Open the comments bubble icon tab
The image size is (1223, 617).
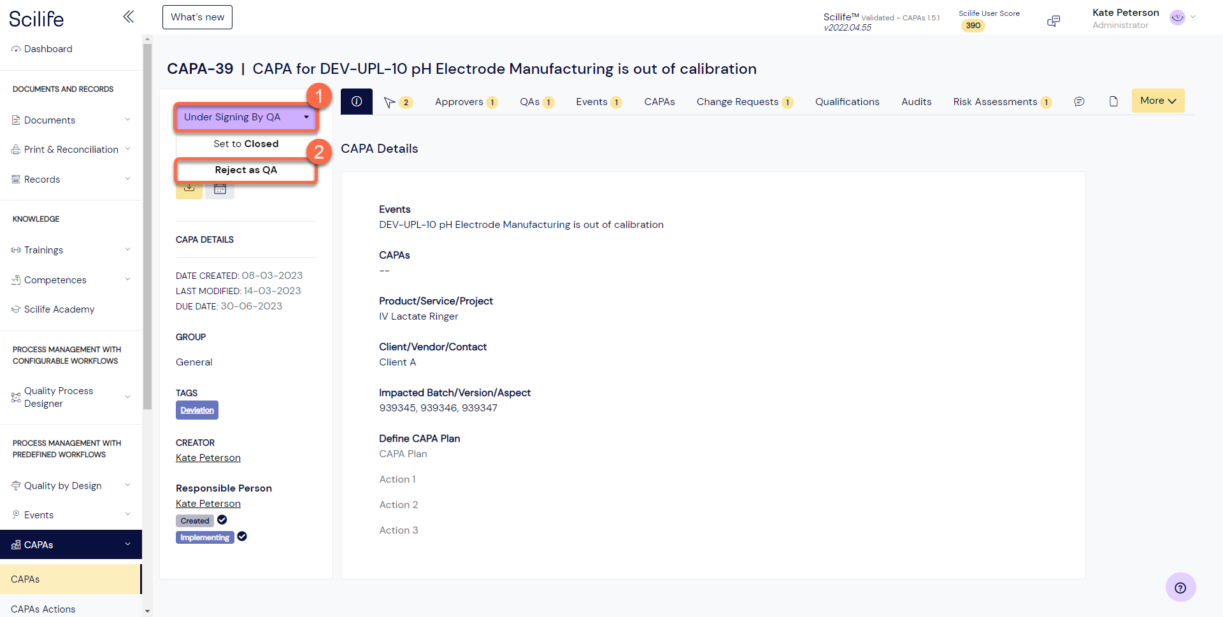pos(1079,101)
